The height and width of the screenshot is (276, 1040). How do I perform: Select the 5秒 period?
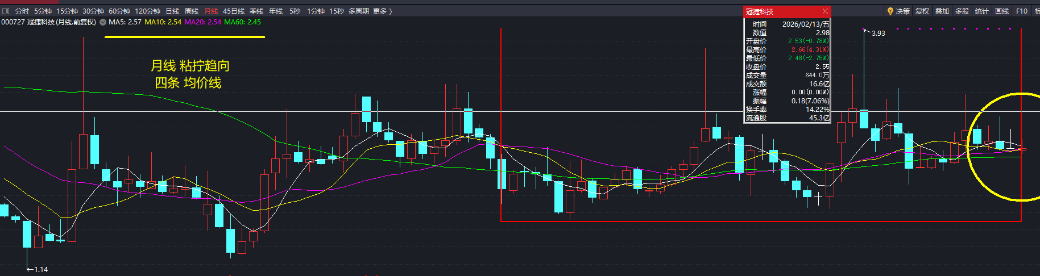(295, 11)
